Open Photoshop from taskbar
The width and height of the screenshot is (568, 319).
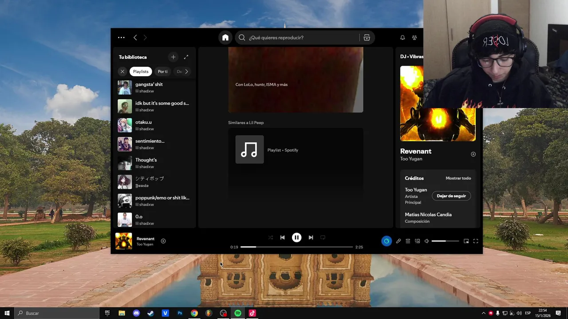180,313
